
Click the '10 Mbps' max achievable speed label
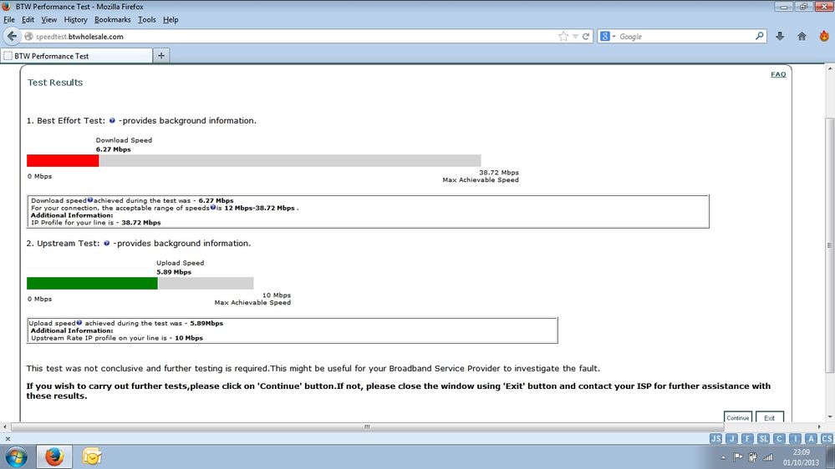tap(277, 295)
